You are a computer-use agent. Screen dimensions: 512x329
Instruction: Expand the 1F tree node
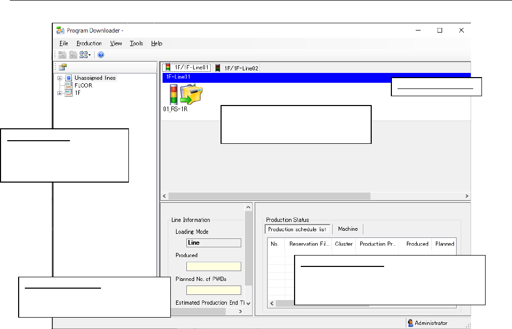click(x=60, y=93)
